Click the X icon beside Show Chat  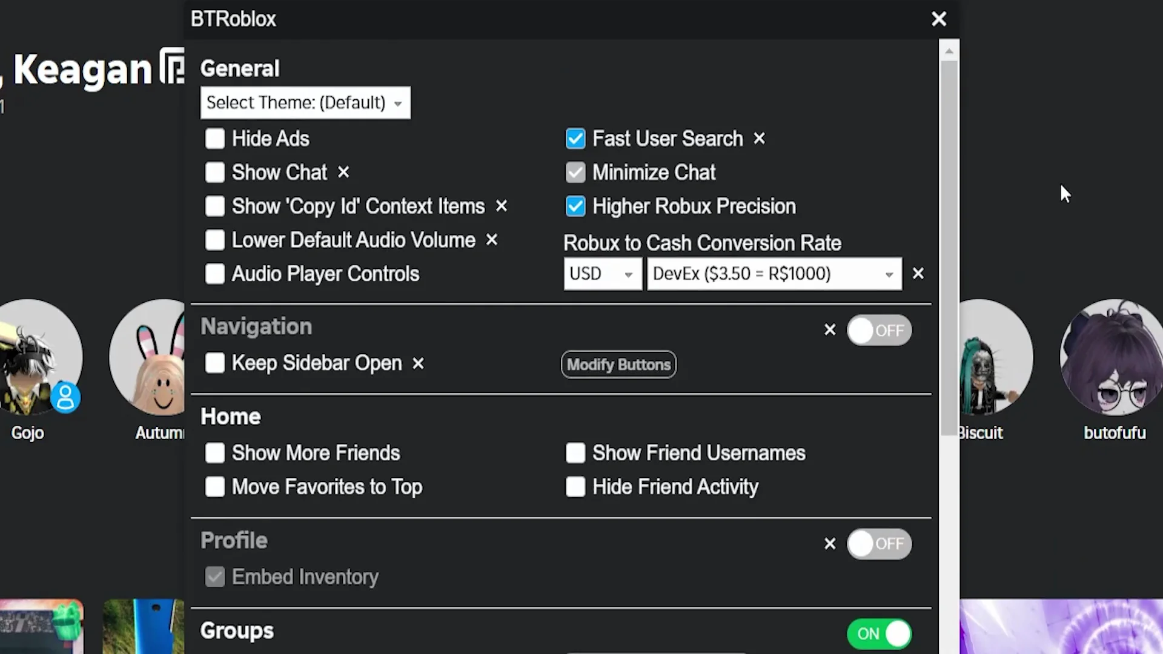(x=343, y=173)
